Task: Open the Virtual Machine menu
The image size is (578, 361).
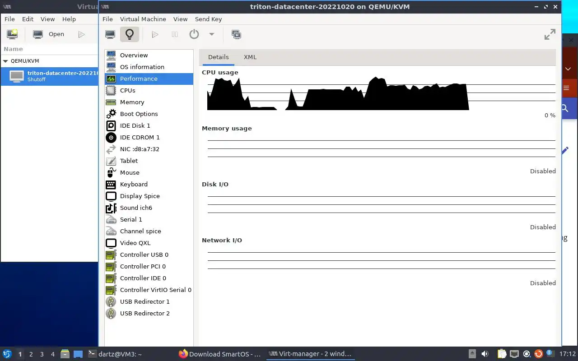Action: point(143,19)
